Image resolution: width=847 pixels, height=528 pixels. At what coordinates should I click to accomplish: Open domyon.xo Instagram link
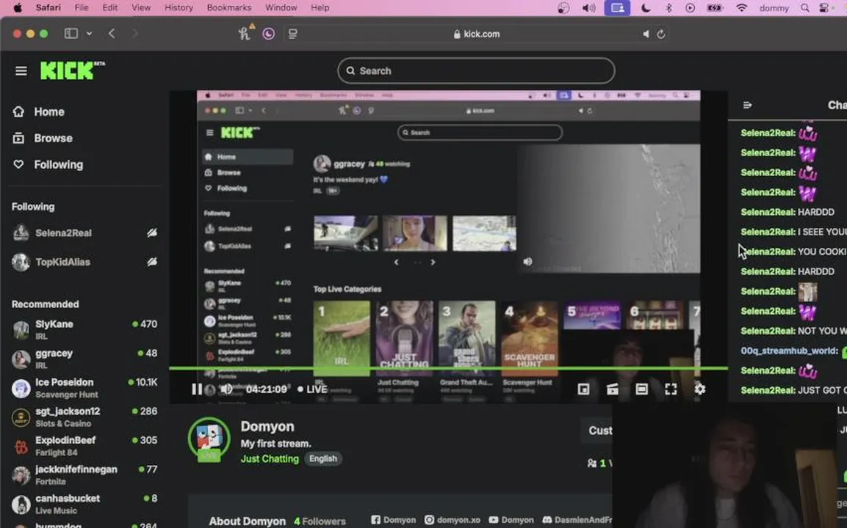(x=453, y=520)
